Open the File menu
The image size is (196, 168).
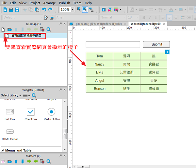[4, 3]
